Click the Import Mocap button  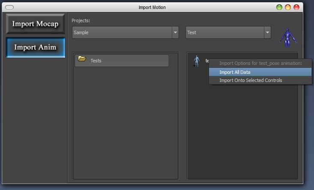pyautogui.click(x=36, y=24)
